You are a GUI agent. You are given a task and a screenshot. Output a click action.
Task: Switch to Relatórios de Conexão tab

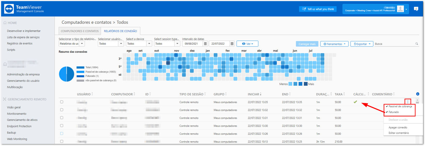click(121, 31)
